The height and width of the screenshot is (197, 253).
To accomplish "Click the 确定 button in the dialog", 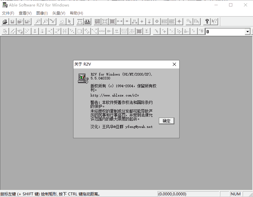I will click(x=167, y=121).
